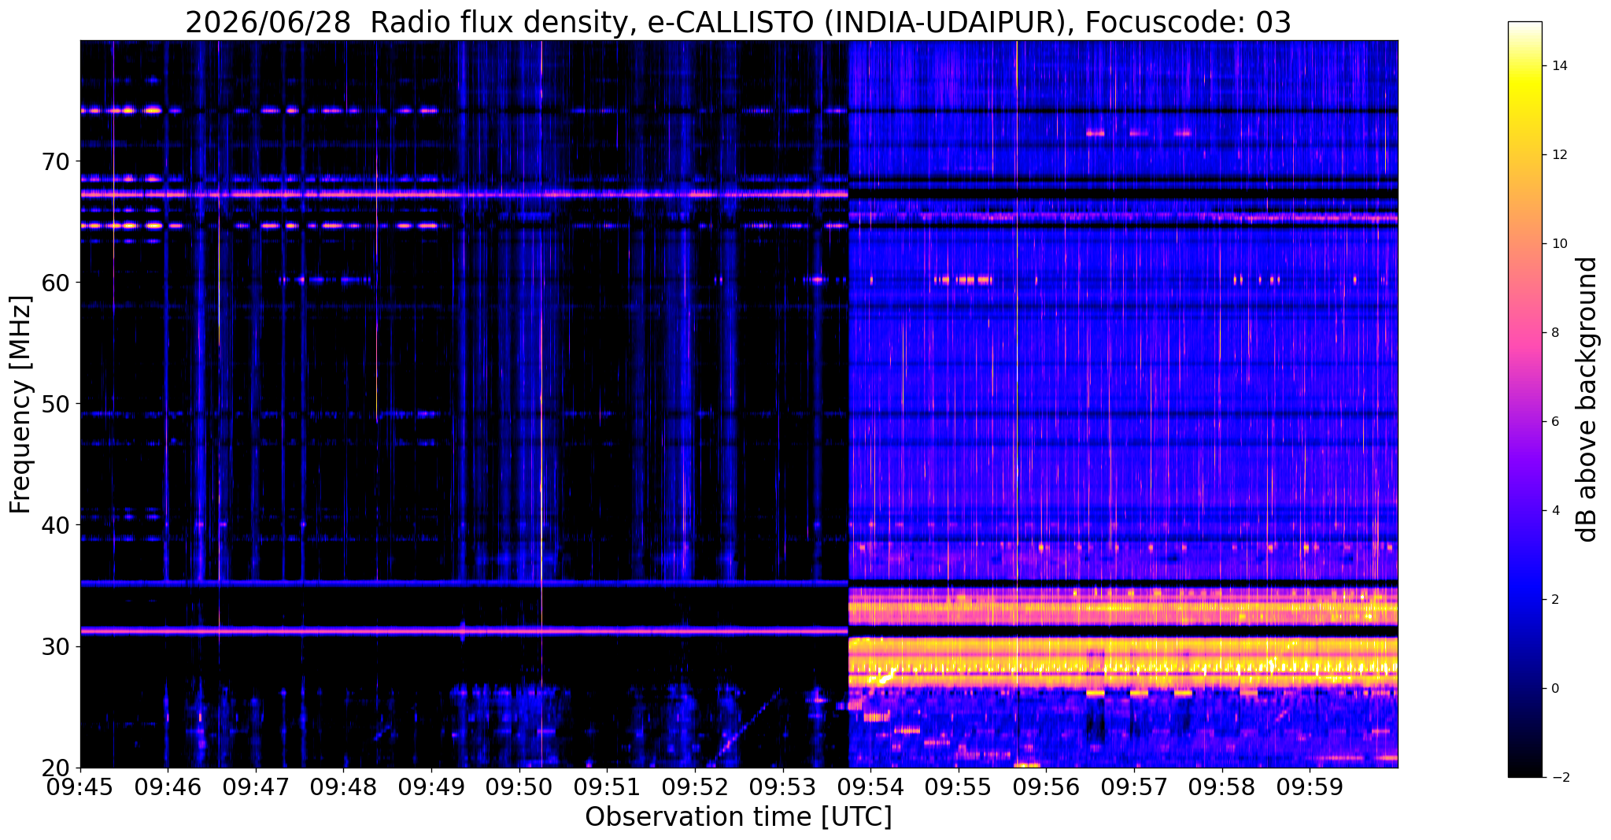Image resolution: width=1611 pixels, height=840 pixels.
Task: Click the colorbar's -2 tick label
Action: click(x=1559, y=778)
